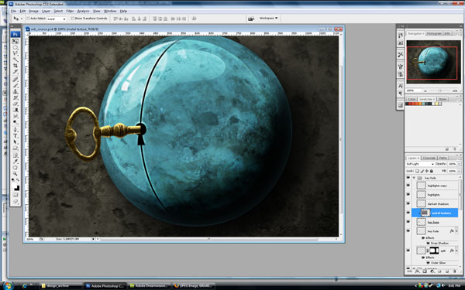Delete the layer with trash icon

tap(455, 271)
